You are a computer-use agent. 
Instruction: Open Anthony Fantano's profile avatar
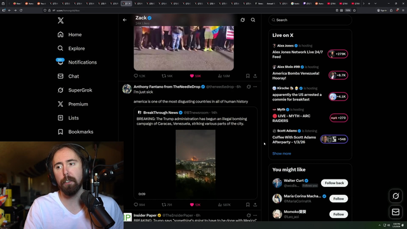(x=127, y=89)
